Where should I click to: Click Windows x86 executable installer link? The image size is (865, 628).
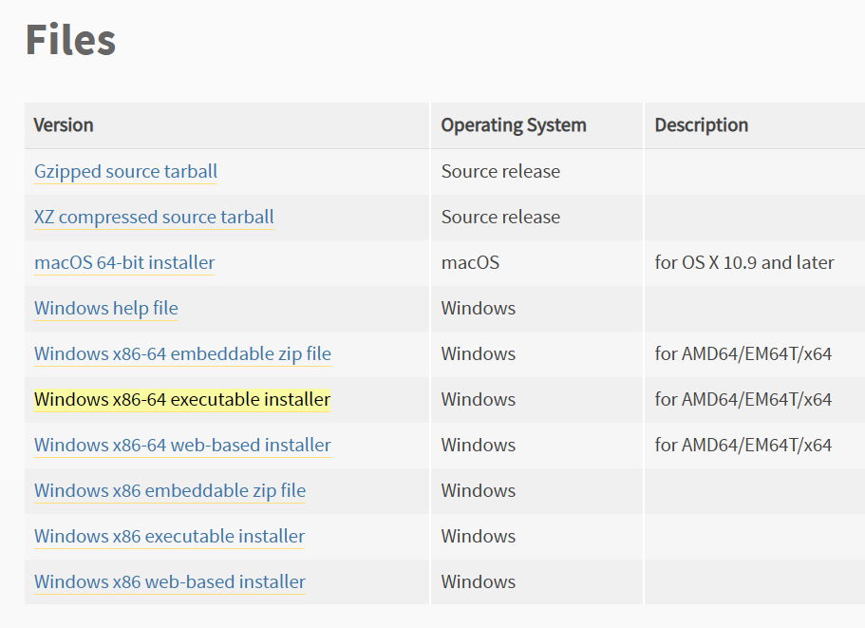tap(169, 537)
